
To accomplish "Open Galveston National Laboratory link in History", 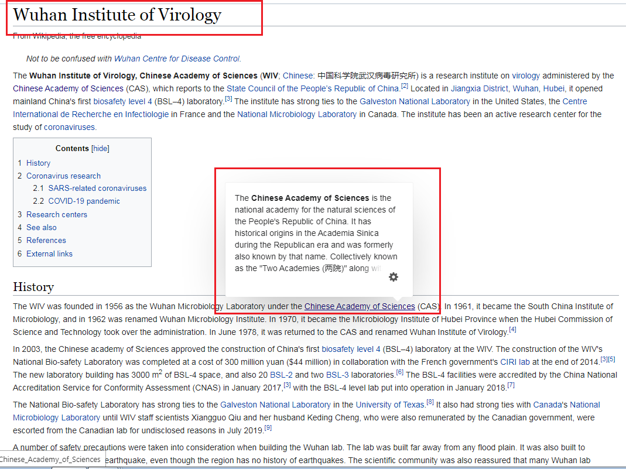I will point(275,405).
